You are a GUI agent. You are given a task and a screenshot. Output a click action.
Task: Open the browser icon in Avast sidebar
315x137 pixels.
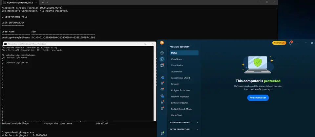[162, 65]
